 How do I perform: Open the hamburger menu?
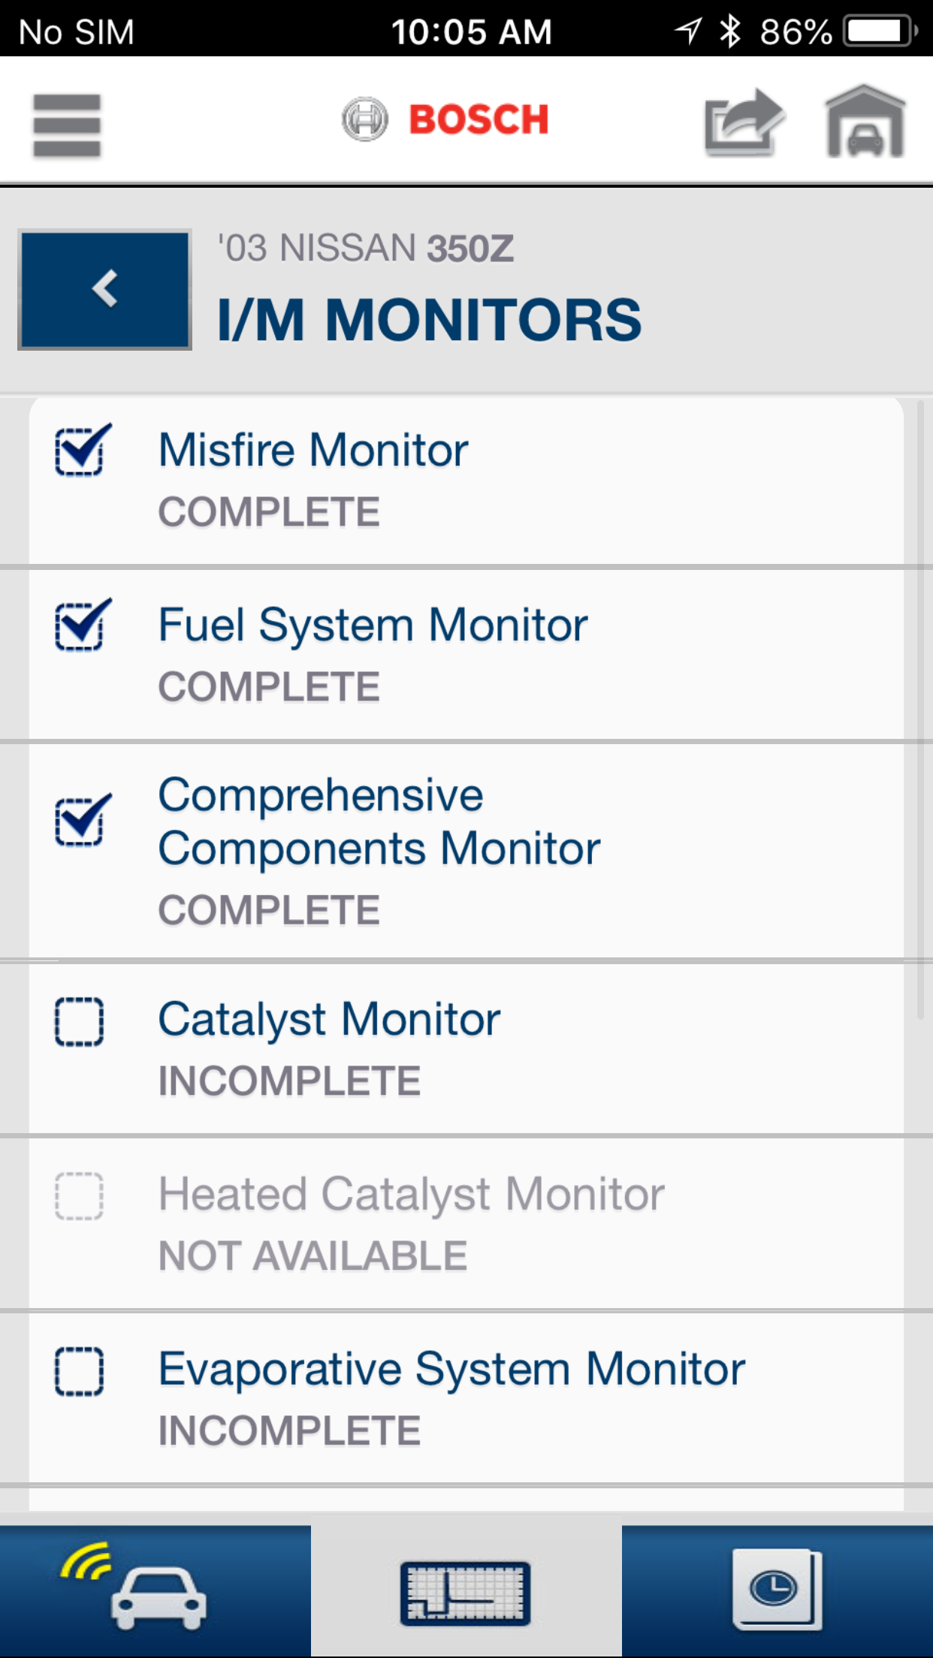pos(67,125)
